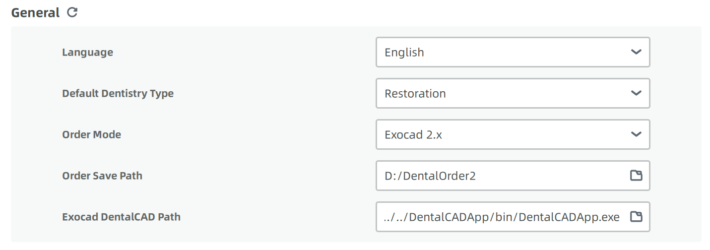The width and height of the screenshot is (710, 250).
Task: Browse folder for Order Save Path
Action: click(636, 175)
